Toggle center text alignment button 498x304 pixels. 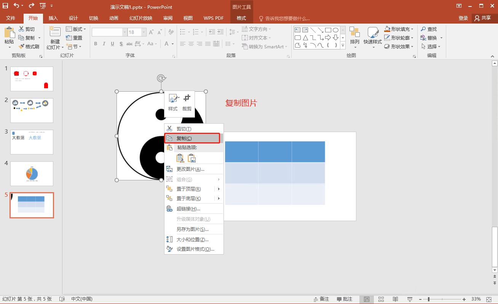(191, 44)
